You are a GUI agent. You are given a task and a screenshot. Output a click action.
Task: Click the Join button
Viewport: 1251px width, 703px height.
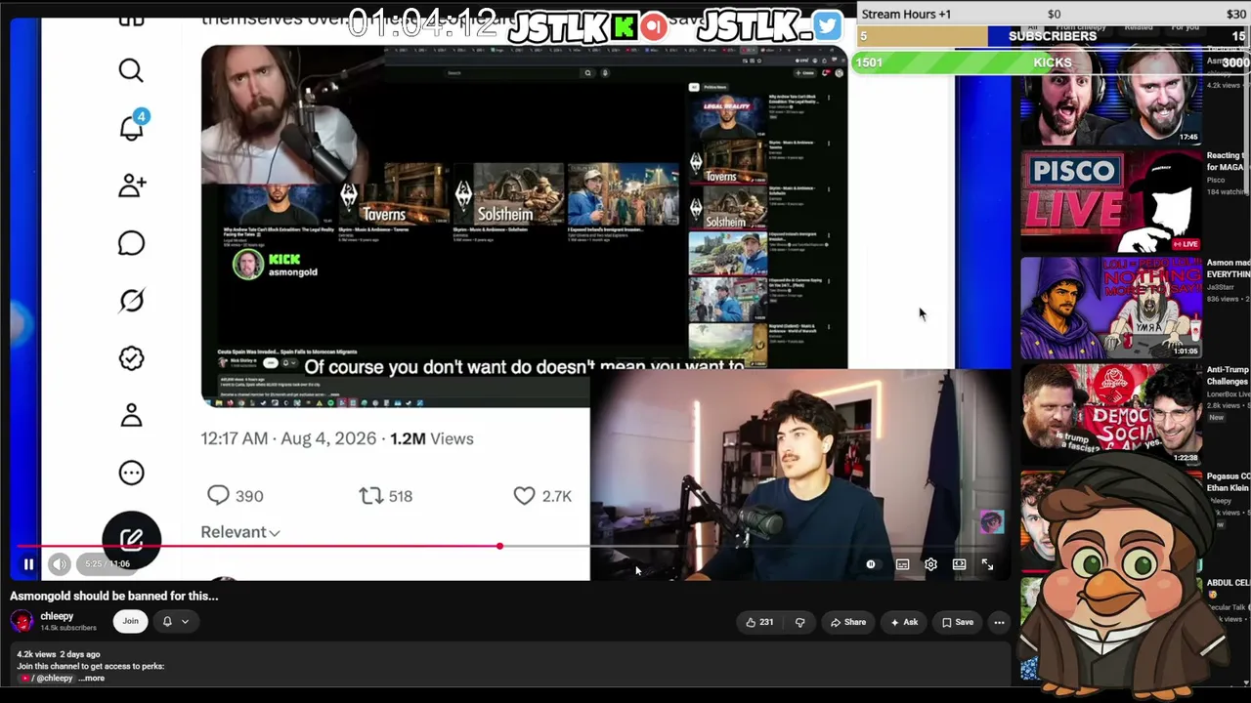tap(130, 621)
